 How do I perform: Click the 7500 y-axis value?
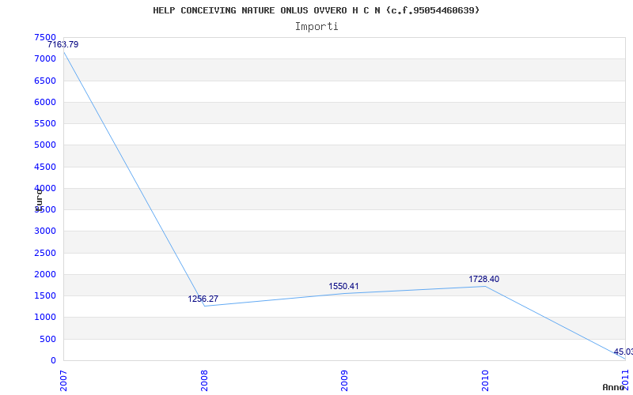click(x=45, y=37)
